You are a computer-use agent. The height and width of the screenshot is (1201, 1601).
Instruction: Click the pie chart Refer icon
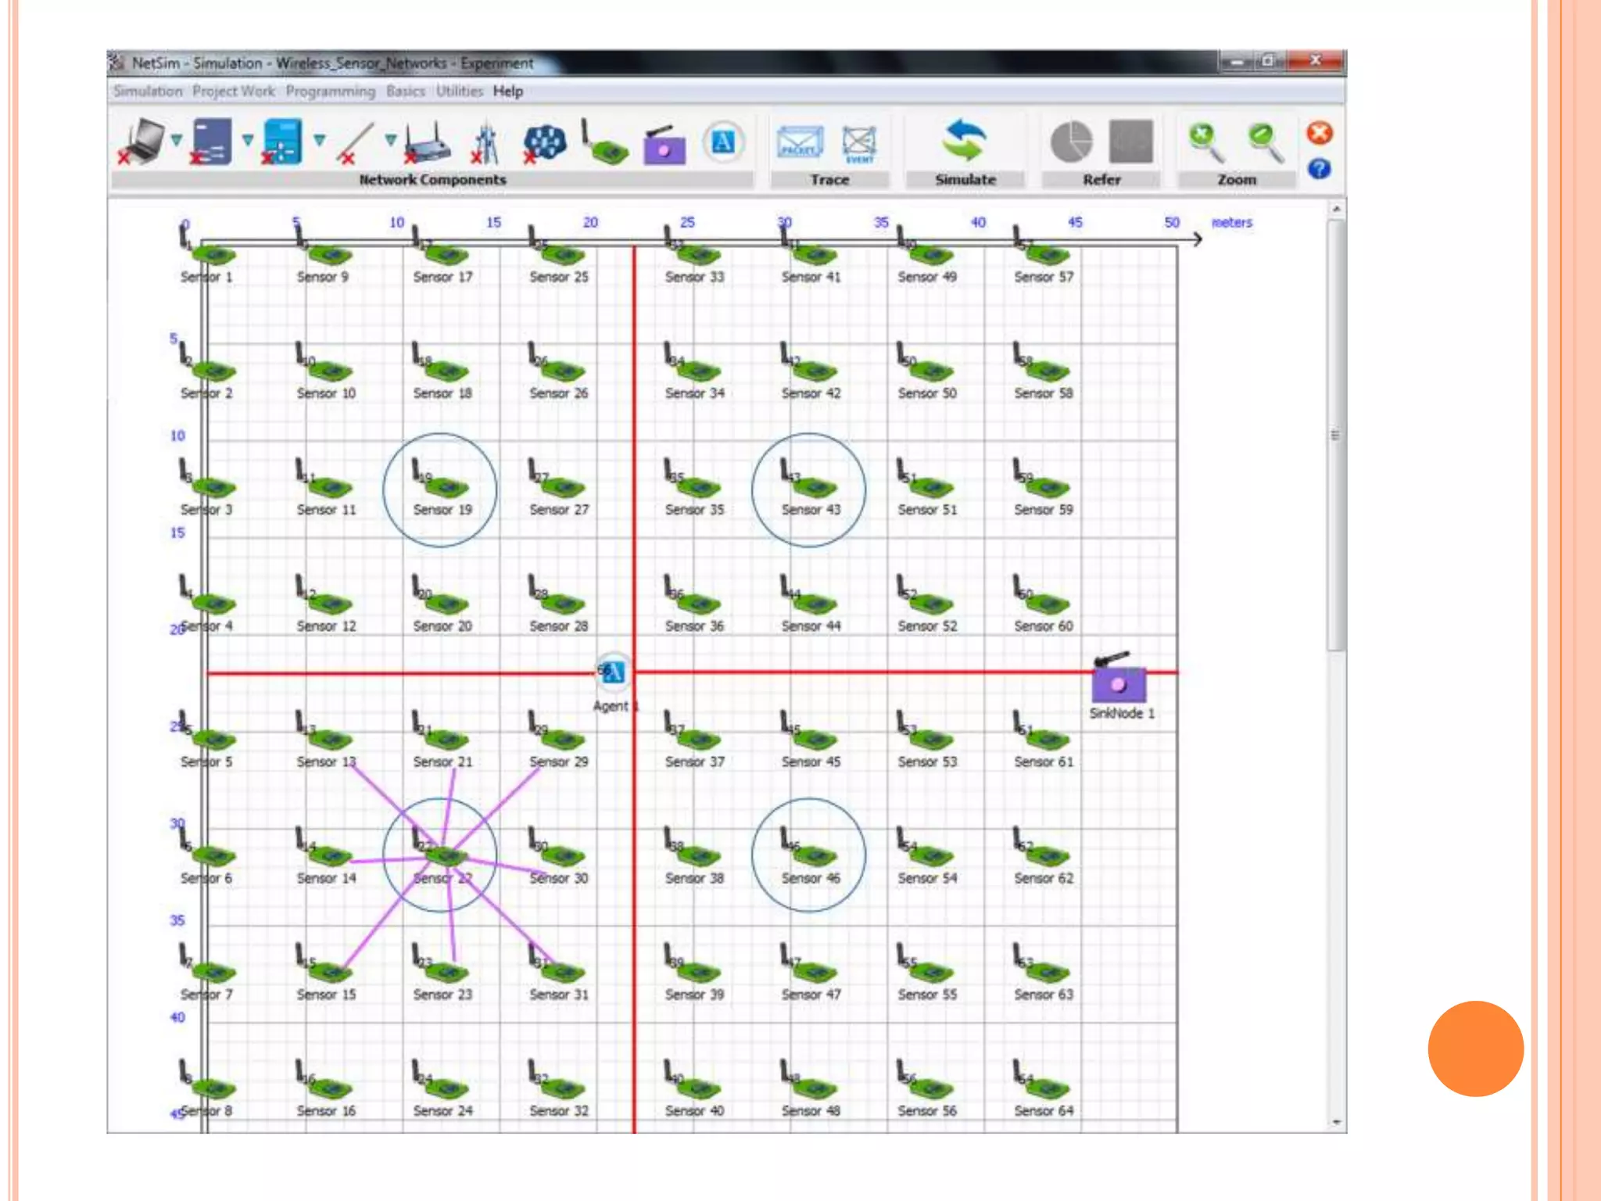(1071, 142)
